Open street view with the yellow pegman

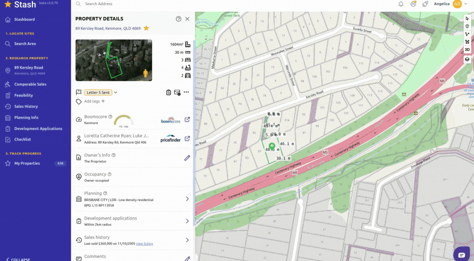click(x=145, y=73)
